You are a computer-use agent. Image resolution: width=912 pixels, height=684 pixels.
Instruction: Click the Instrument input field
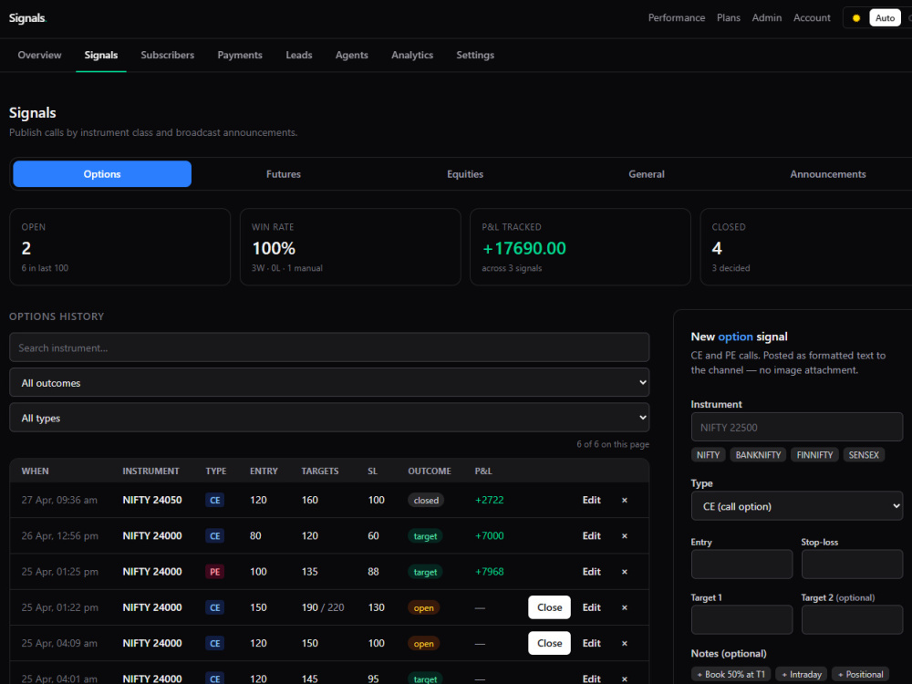point(797,428)
